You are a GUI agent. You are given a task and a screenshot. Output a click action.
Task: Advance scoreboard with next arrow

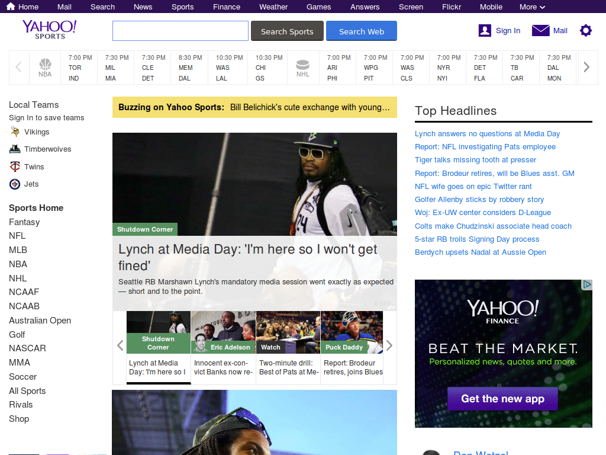(x=586, y=67)
